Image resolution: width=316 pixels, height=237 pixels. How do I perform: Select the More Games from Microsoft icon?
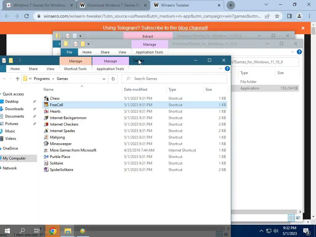tap(46, 150)
